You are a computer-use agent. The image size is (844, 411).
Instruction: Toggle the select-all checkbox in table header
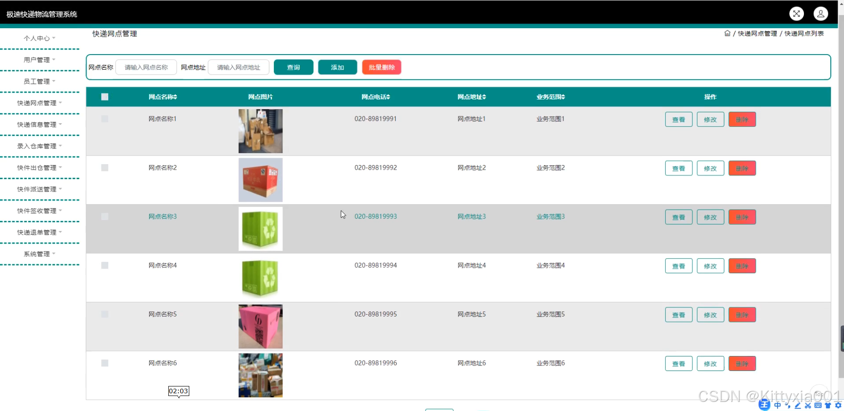[x=105, y=97]
